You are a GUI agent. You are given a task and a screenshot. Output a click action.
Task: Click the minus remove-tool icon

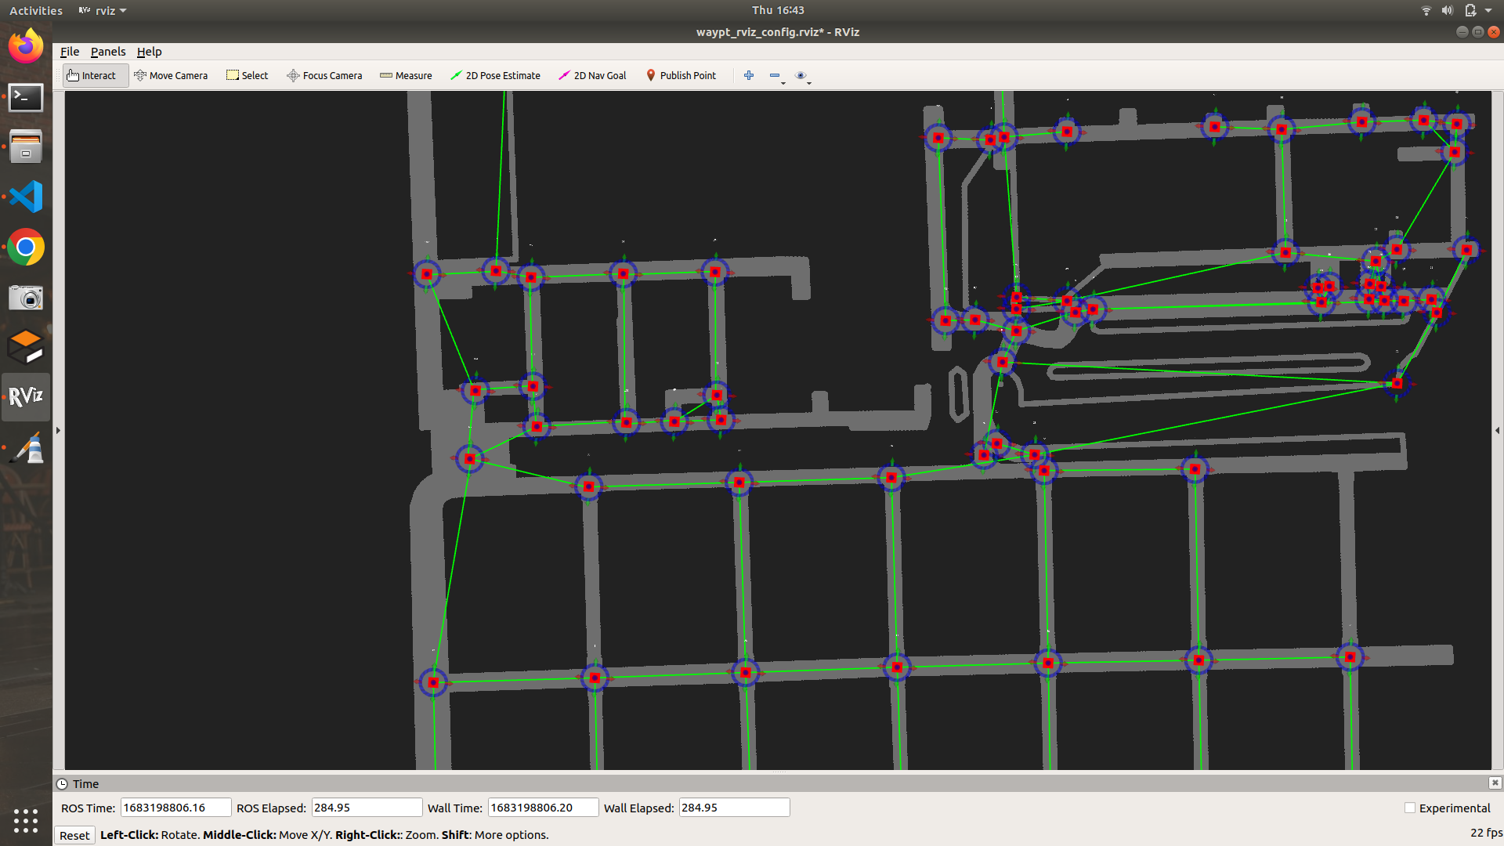coord(775,75)
